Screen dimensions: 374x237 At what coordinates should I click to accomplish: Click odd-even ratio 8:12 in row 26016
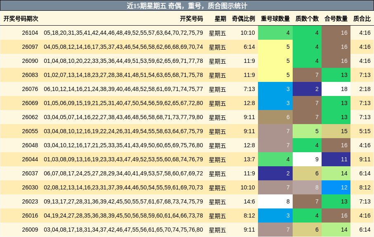click(x=249, y=216)
